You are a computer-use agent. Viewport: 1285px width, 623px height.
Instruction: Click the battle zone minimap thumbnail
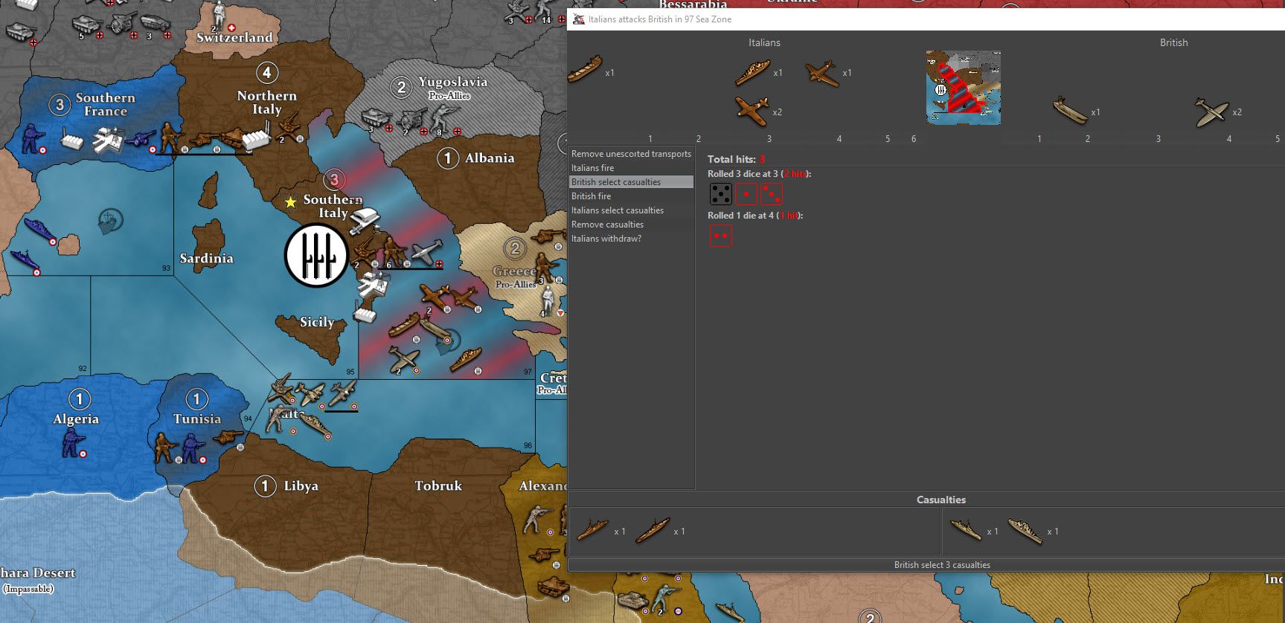(x=963, y=88)
